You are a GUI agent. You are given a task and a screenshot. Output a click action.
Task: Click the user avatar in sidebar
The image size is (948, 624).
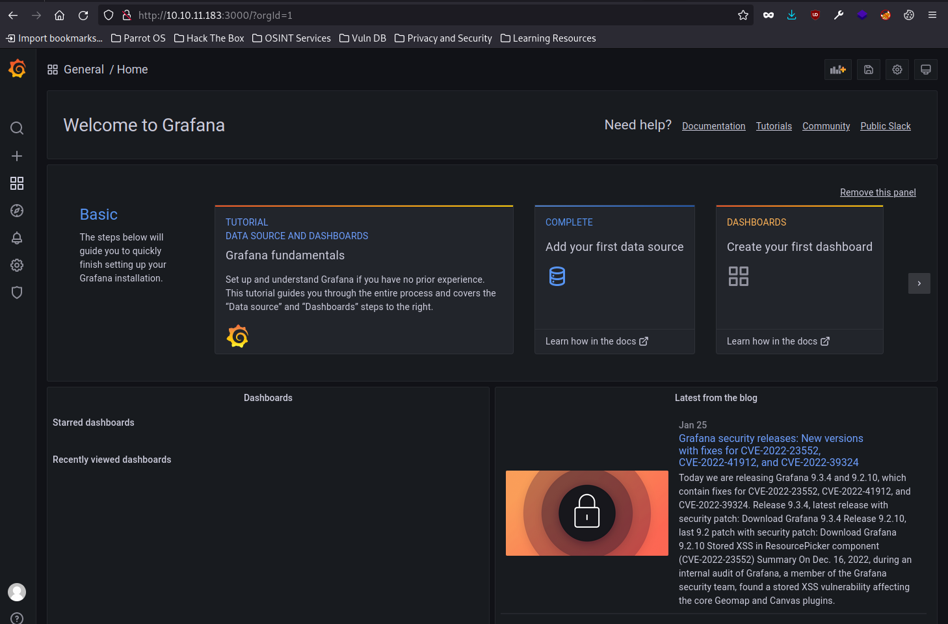pyautogui.click(x=17, y=591)
